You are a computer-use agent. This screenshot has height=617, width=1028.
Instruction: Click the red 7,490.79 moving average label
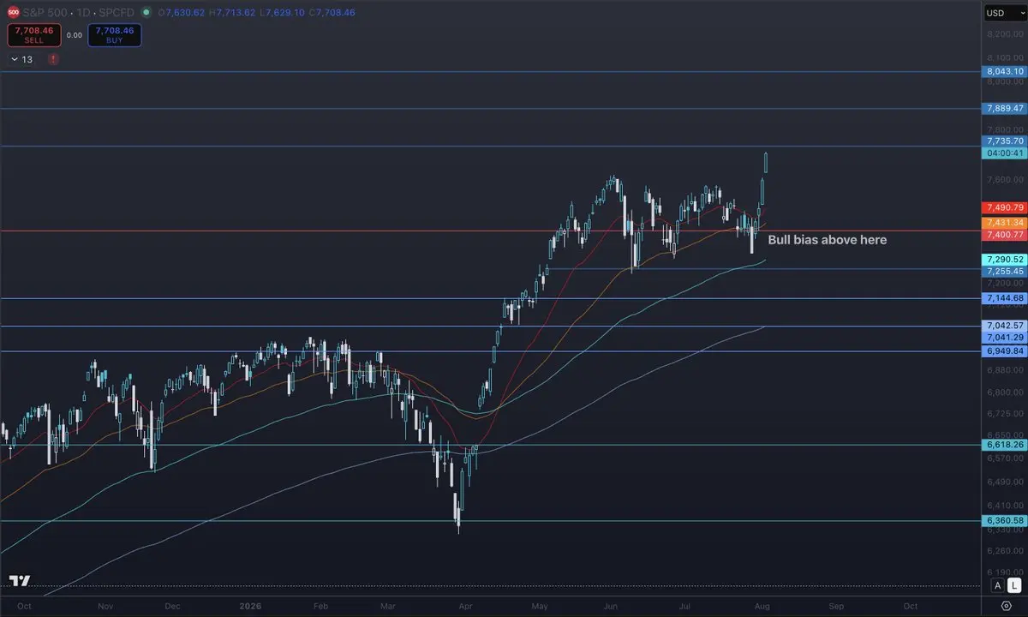click(x=1005, y=207)
